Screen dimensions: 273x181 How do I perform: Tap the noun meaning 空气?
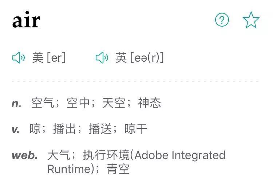click(x=43, y=103)
